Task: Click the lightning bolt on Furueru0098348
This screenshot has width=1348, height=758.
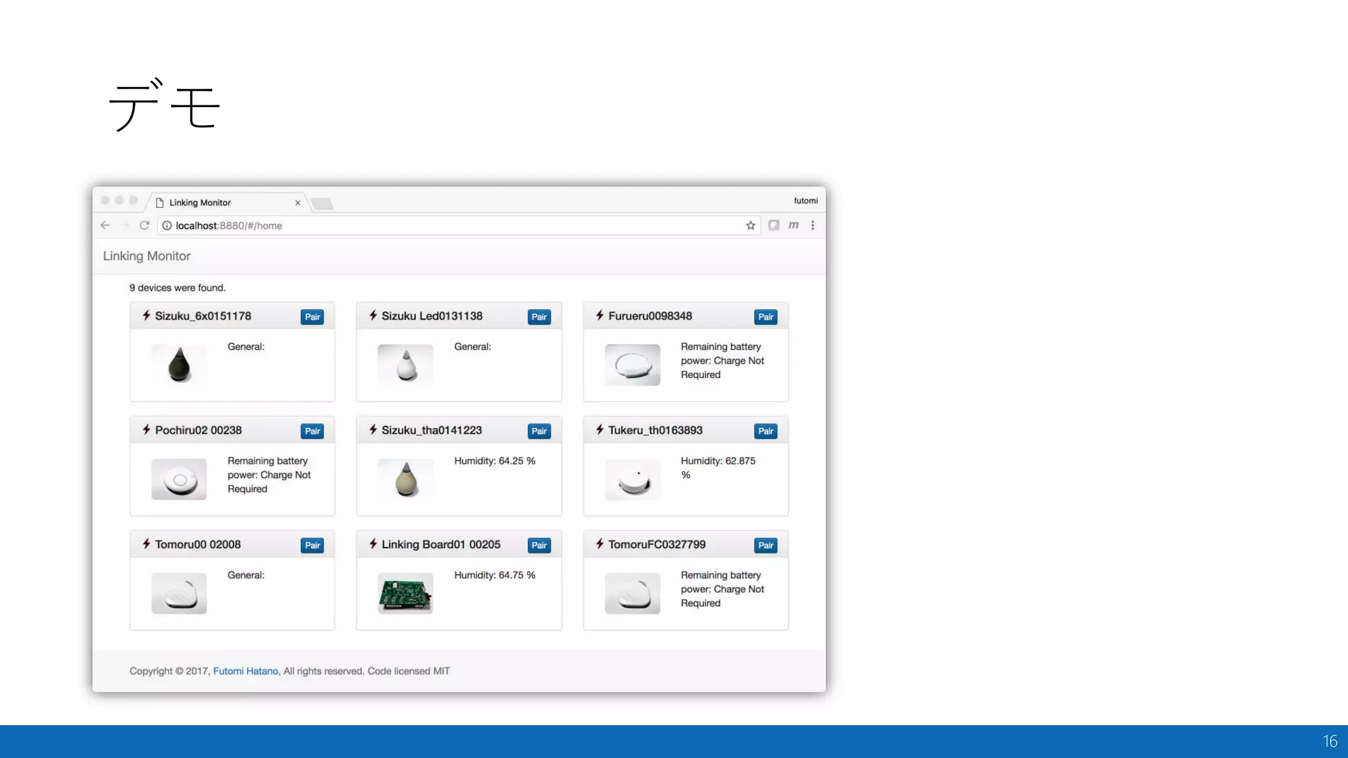Action: [600, 316]
